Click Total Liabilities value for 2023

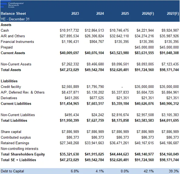(69, 120)
